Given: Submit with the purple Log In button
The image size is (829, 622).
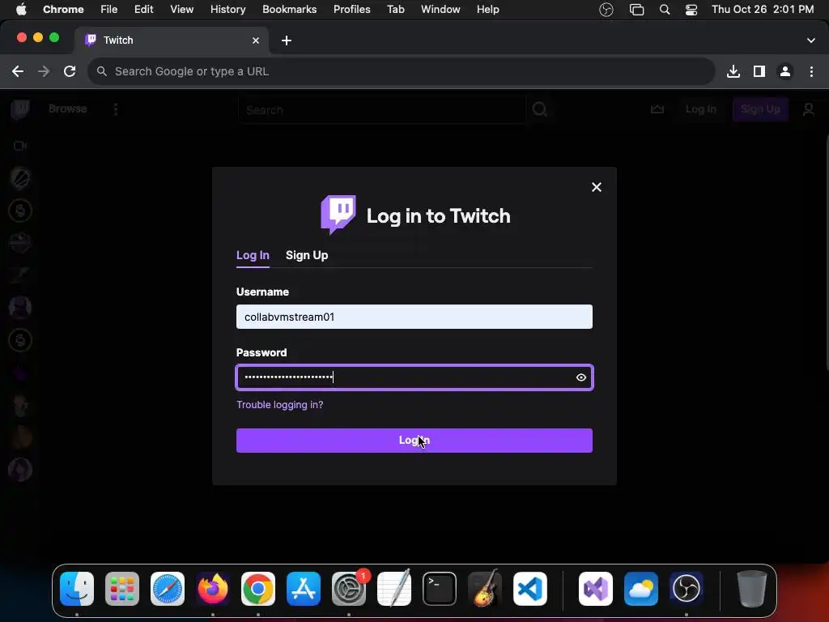Looking at the screenshot, I should tap(414, 441).
